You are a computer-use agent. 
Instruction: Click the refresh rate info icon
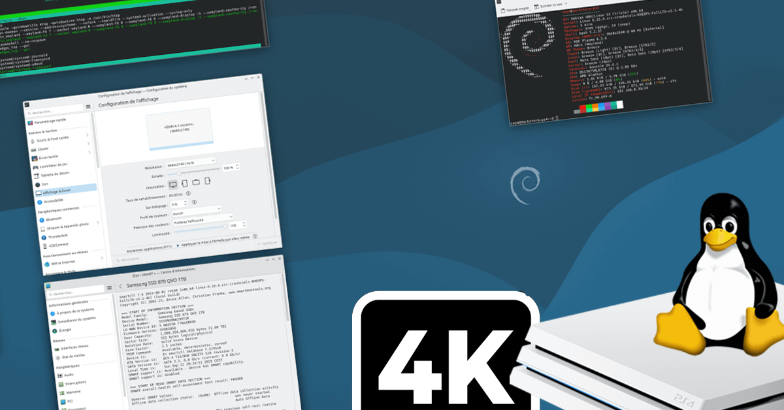click(189, 194)
